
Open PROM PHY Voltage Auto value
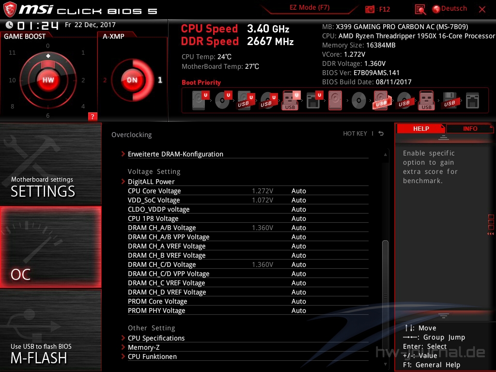pos(298,310)
